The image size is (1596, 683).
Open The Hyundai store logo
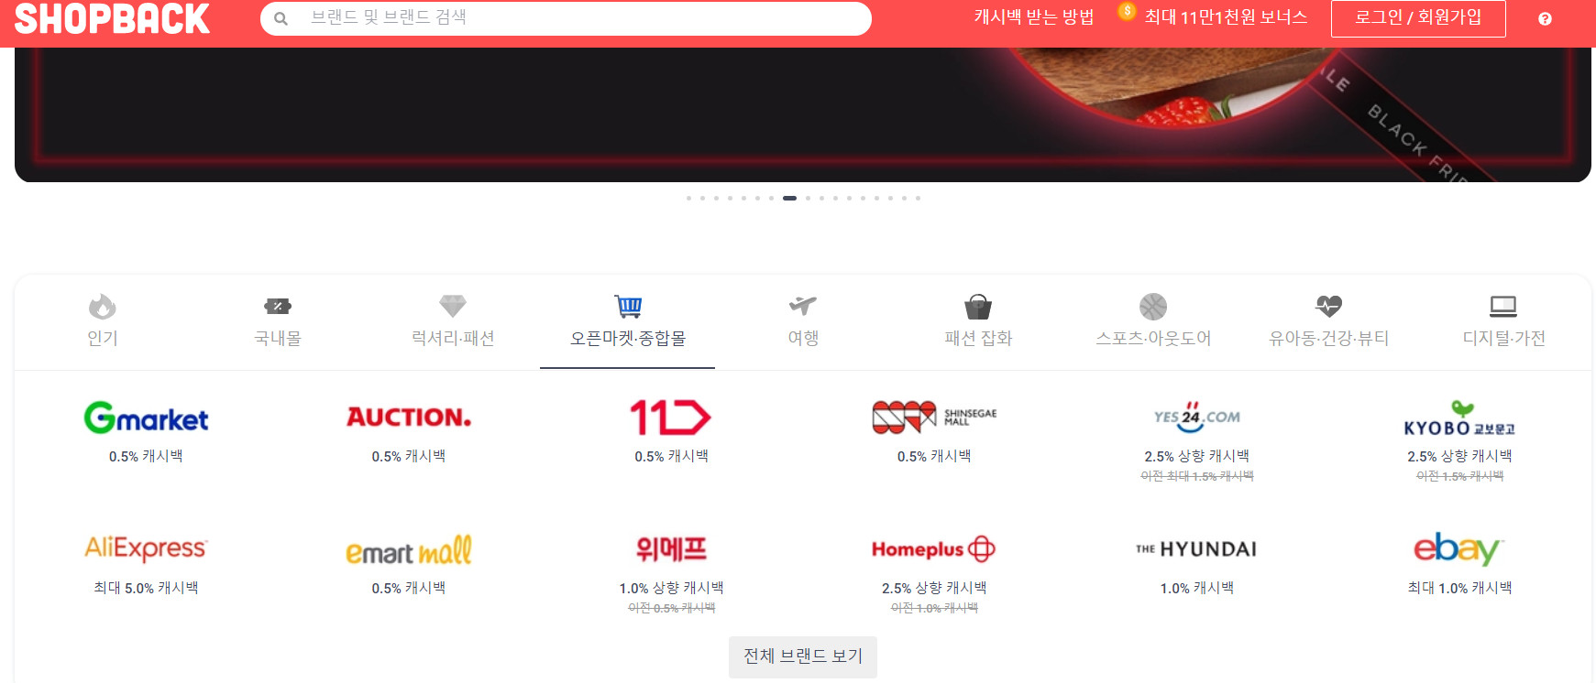1197,549
